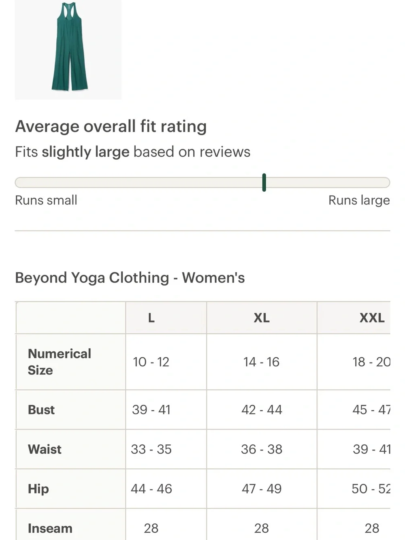Click the fit rating slider marker
The image size is (405, 540).
(264, 182)
